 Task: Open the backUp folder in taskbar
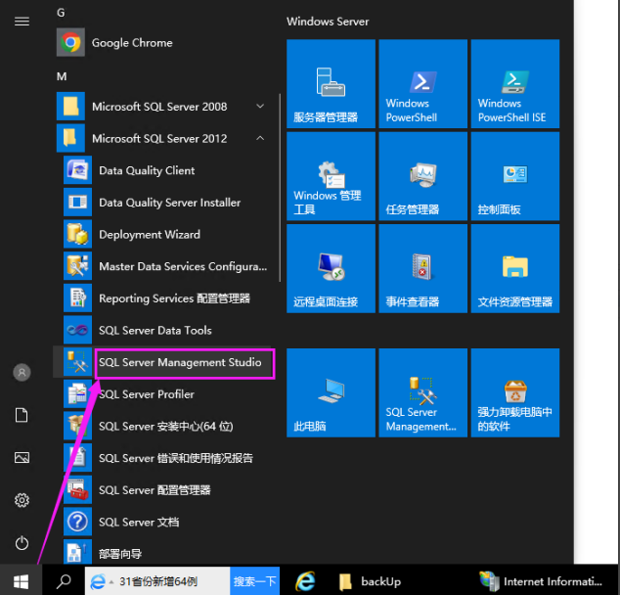point(370,581)
